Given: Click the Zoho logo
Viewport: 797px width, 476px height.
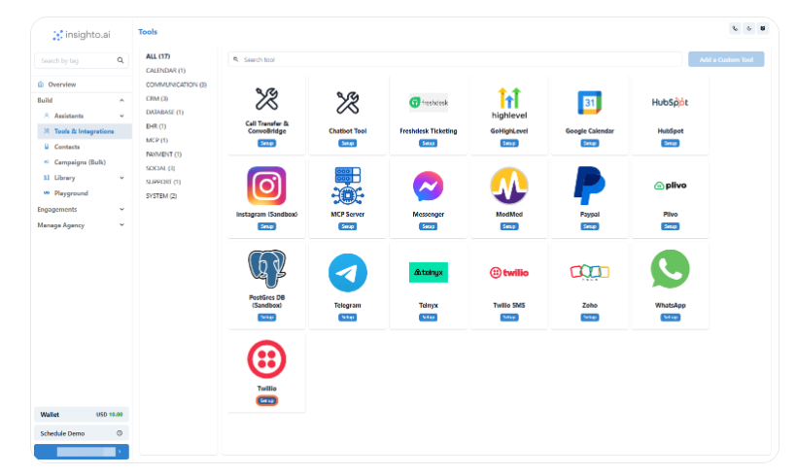Looking at the screenshot, I should 590,273.
